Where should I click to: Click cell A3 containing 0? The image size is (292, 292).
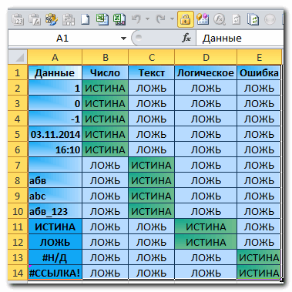55,103
